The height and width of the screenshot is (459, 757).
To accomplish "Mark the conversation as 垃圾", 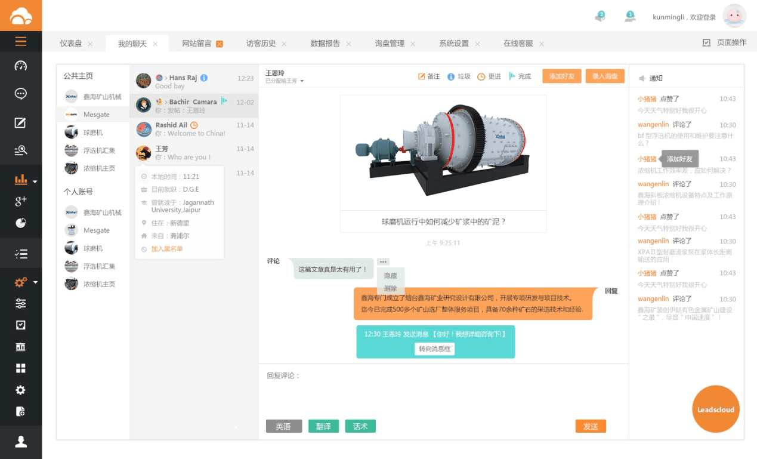I will pyautogui.click(x=459, y=76).
